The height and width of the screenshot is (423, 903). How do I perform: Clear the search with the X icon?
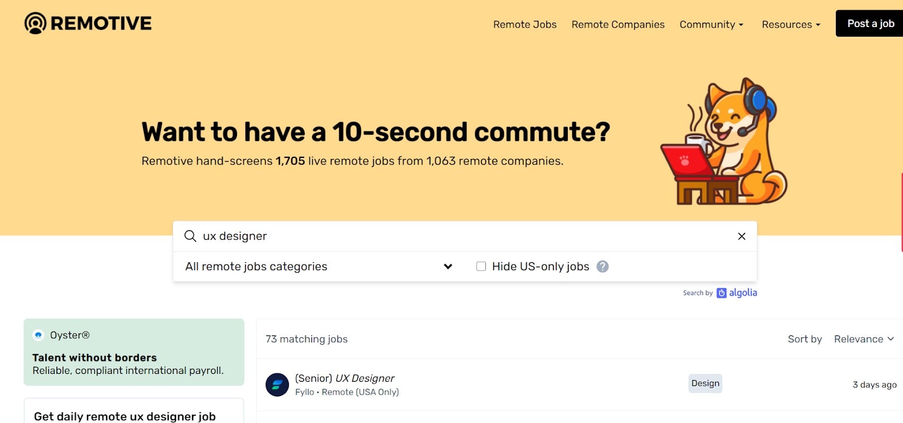tap(742, 236)
